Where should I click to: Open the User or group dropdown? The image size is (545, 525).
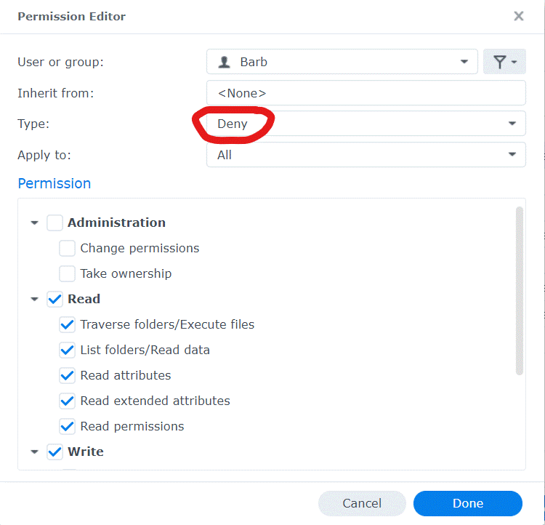pyautogui.click(x=342, y=62)
